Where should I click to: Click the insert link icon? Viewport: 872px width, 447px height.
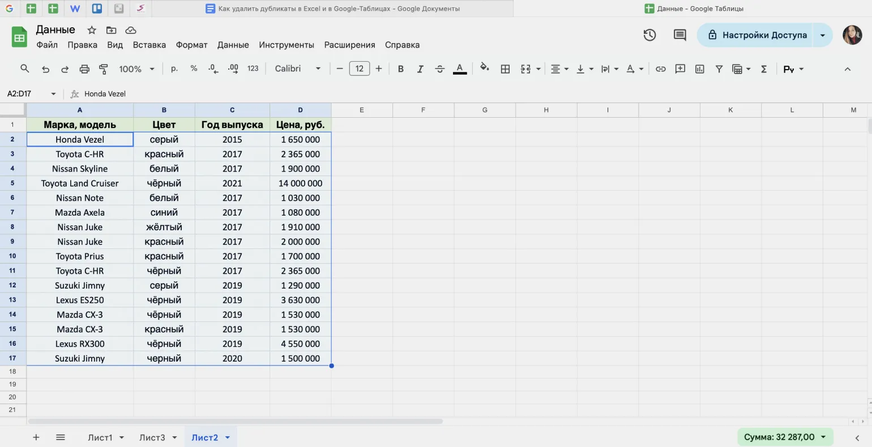click(x=660, y=69)
